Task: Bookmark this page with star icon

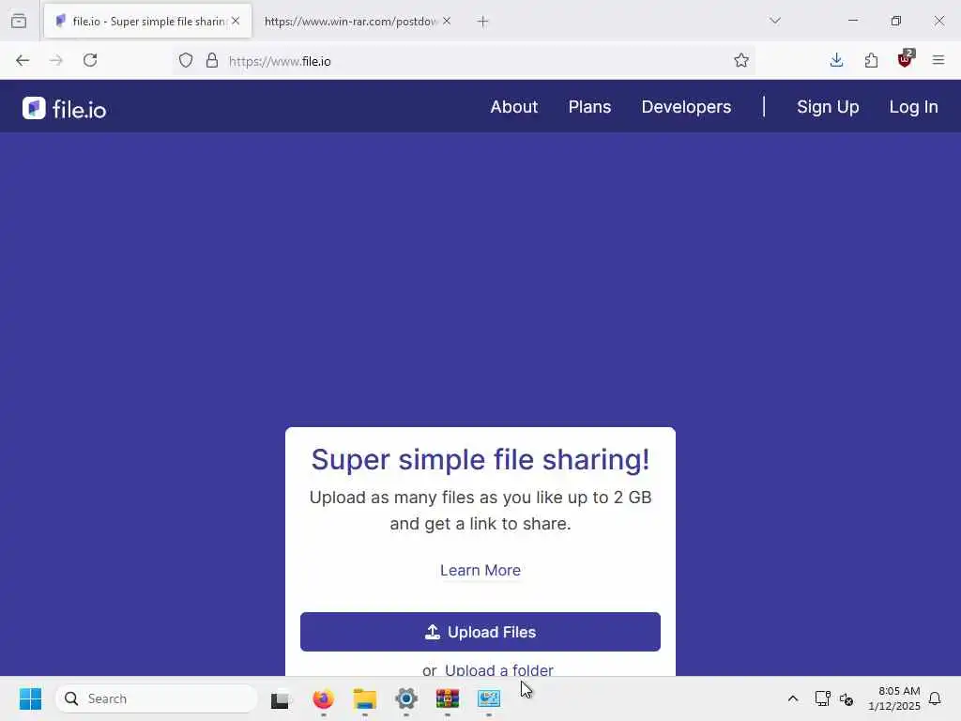Action: pyautogui.click(x=741, y=60)
